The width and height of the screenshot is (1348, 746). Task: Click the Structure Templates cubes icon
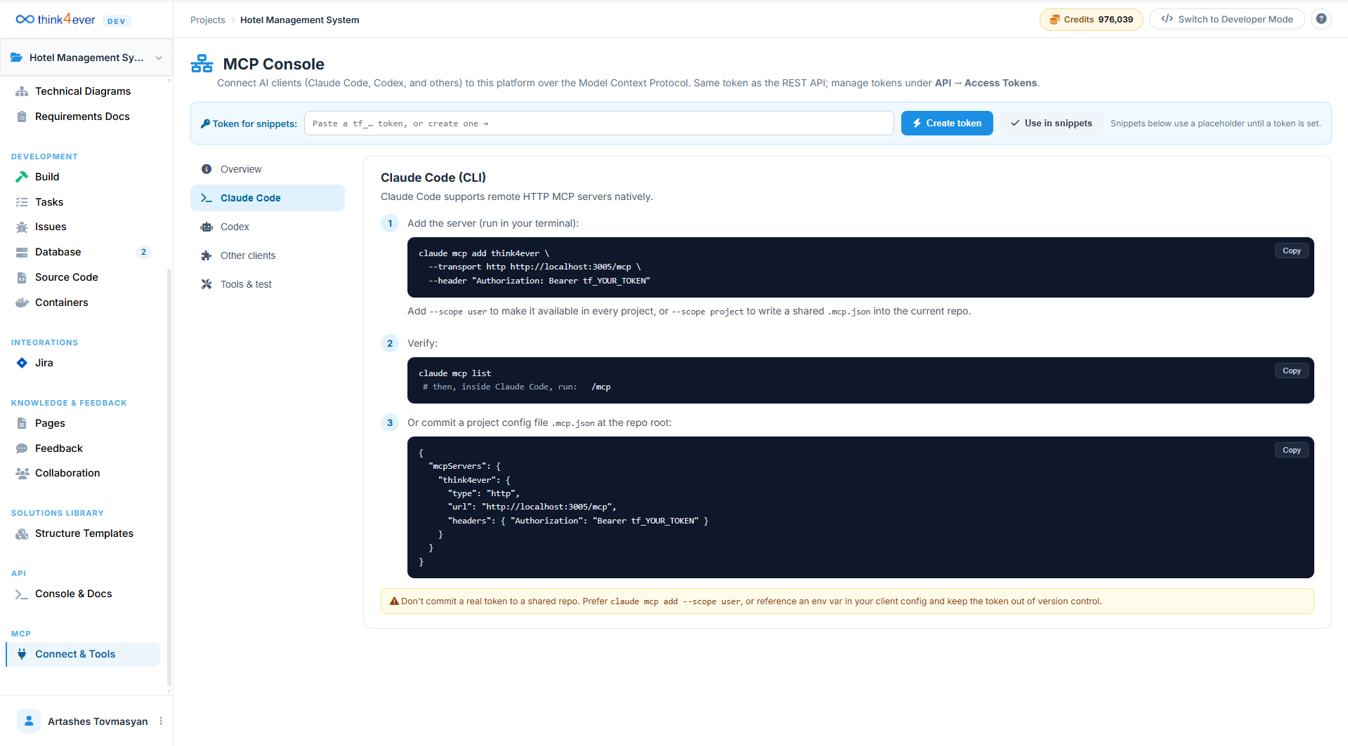22,533
